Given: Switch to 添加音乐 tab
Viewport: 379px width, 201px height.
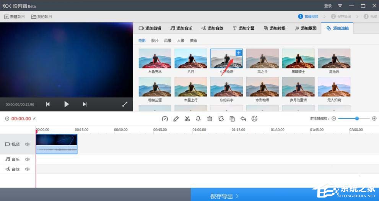Looking at the screenshot, I should click(x=181, y=28).
